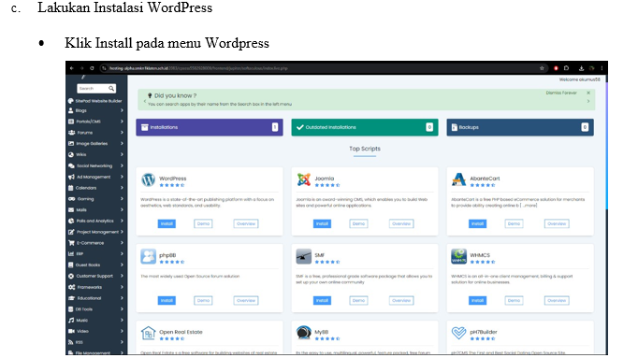638x358 pixels.
Task: Expand the Image Galleries category chevron
Action: (122, 143)
